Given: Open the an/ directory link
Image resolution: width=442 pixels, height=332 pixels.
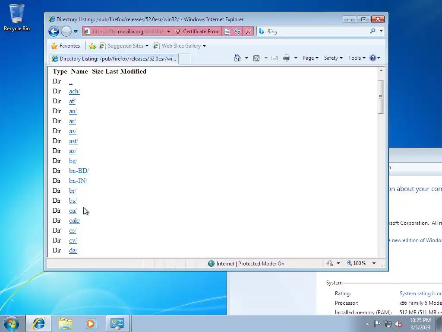Looking at the screenshot, I should coord(73,111).
